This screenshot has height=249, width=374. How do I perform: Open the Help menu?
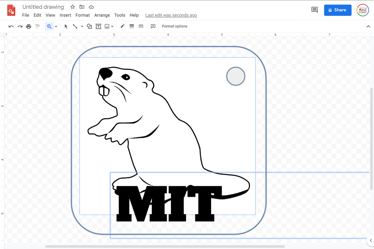[134, 15]
